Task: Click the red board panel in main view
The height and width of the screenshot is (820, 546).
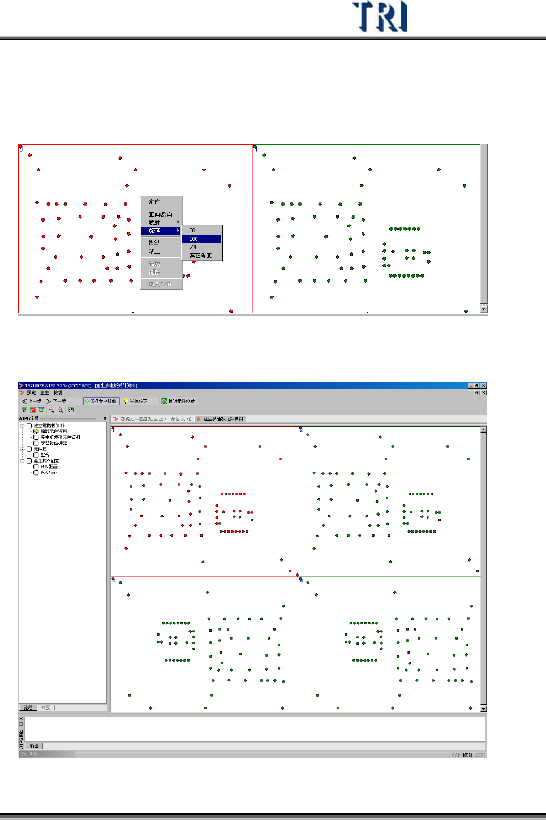Action: pos(205,502)
